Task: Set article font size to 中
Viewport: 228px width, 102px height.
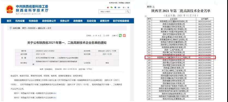Action: point(96,36)
